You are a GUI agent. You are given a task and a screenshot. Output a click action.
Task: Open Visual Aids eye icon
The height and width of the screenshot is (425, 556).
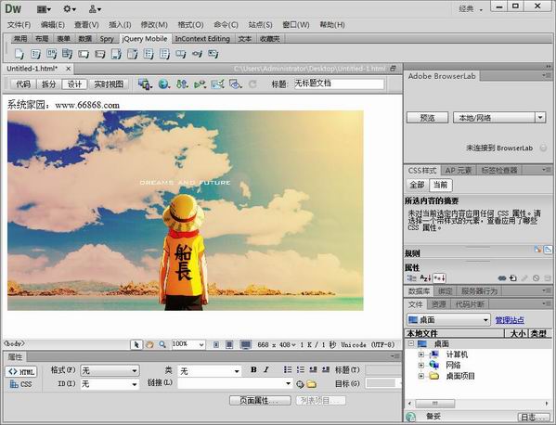pos(236,84)
